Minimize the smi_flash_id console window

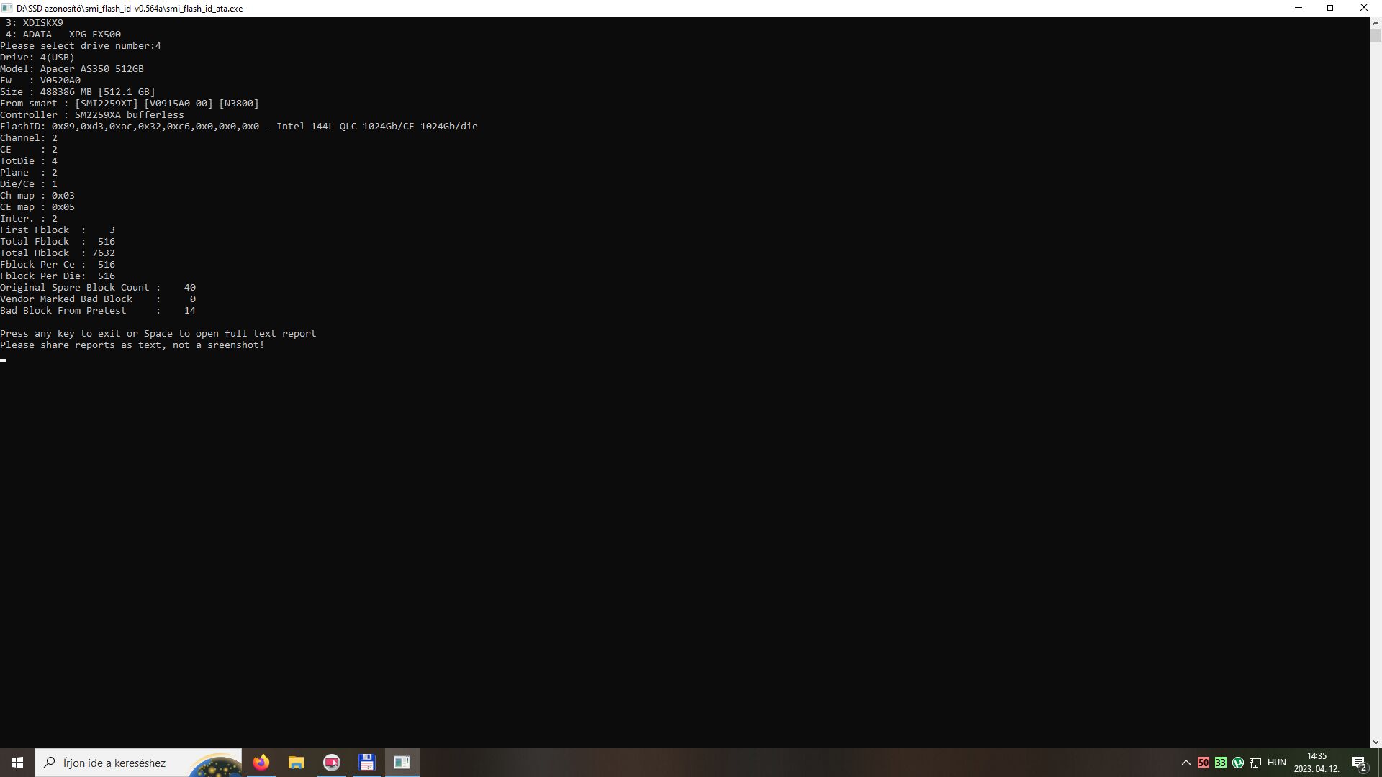click(1299, 8)
